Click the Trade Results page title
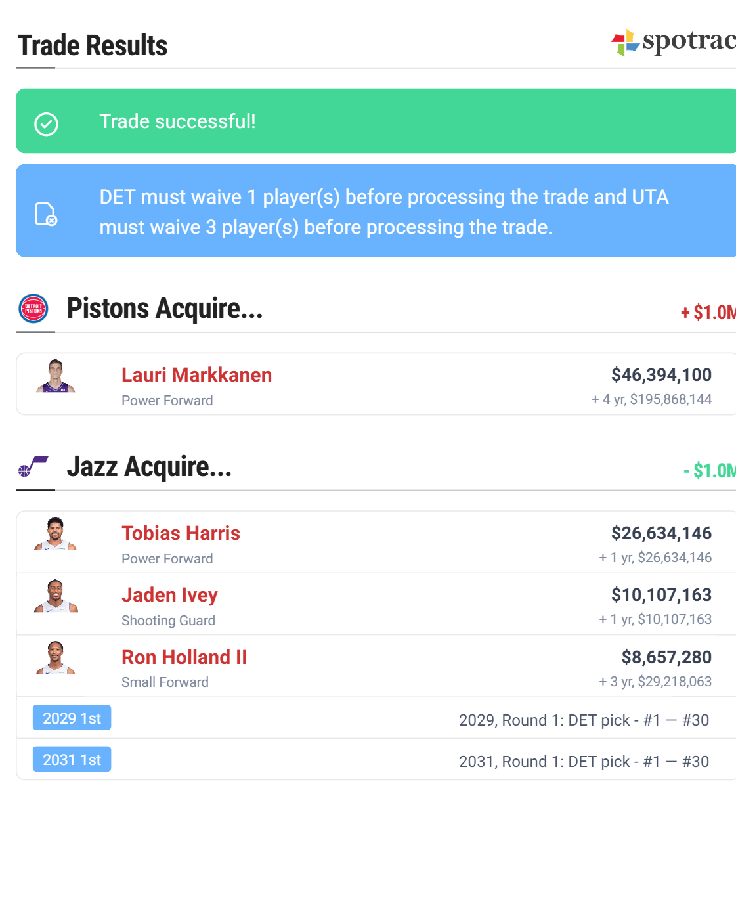 click(93, 46)
